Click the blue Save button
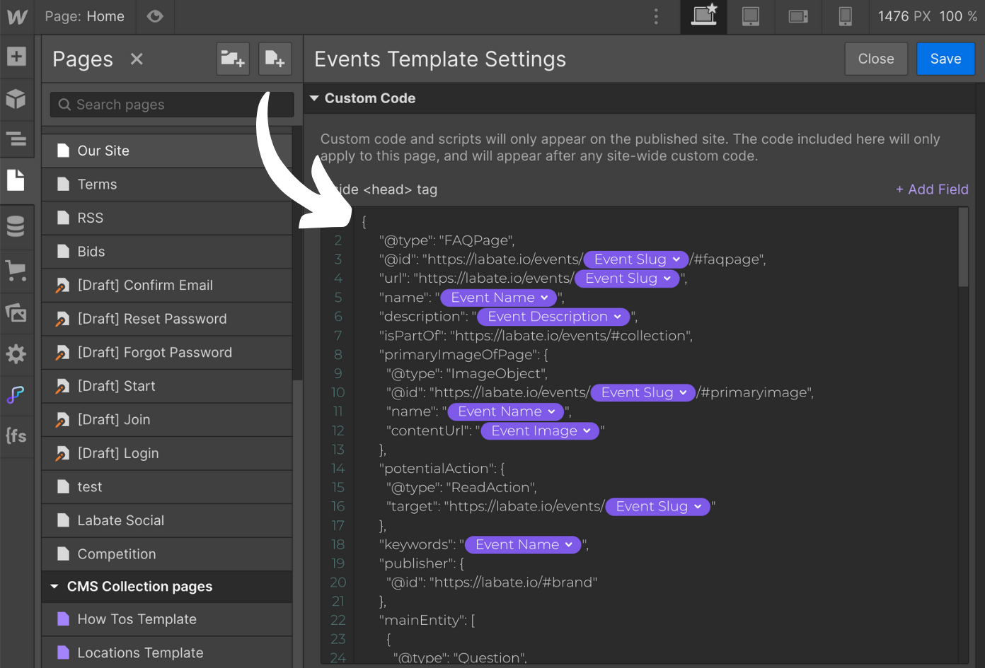 coord(945,59)
